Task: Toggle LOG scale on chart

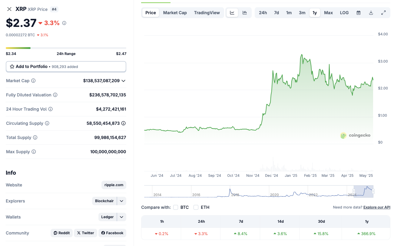Action: [344, 13]
